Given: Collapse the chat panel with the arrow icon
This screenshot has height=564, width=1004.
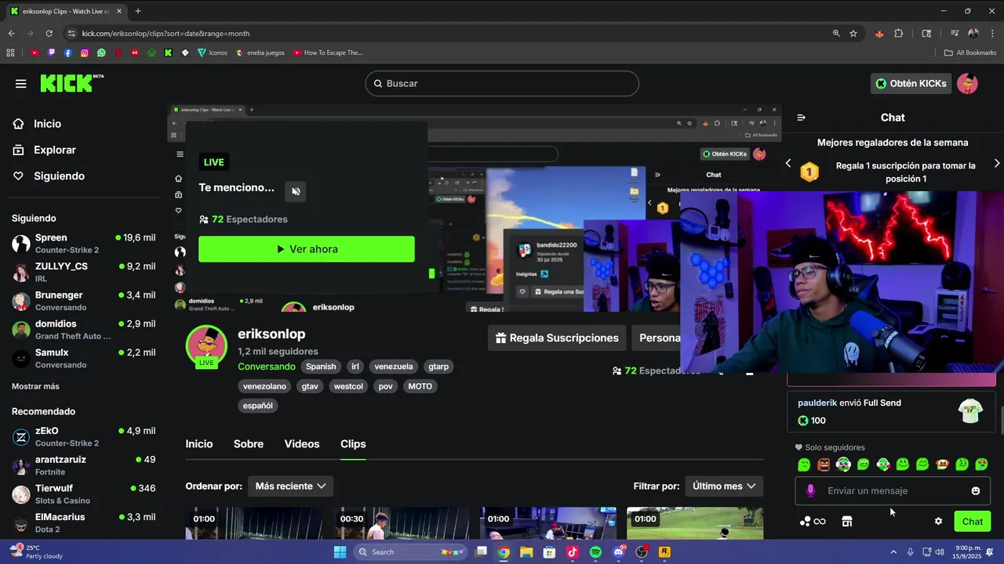Looking at the screenshot, I should (801, 117).
